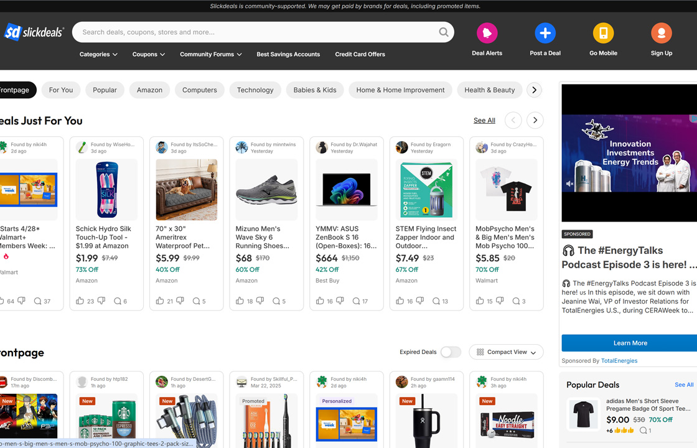Image resolution: width=697 pixels, height=448 pixels.
Task: Select the Amazon tab
Action: [x=149, y=90]
